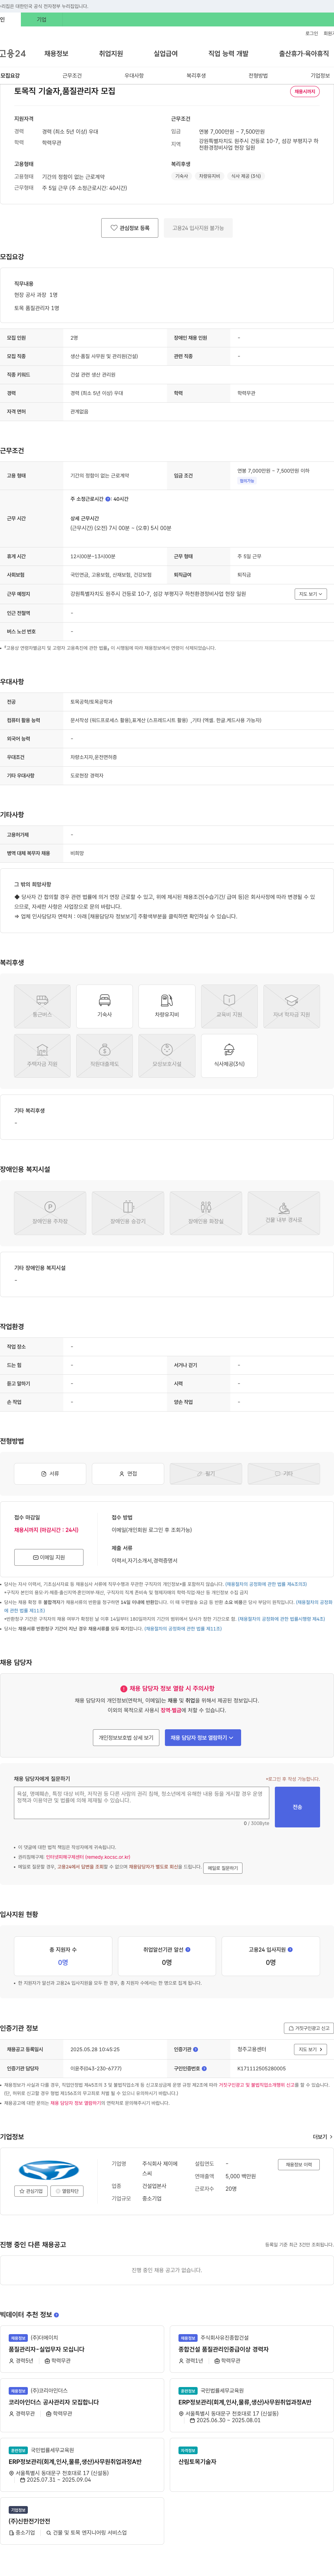This screenshot has width=334, height=2576.
Task: Switch to 복리후생 tab
Action: [x=196, y=75]
